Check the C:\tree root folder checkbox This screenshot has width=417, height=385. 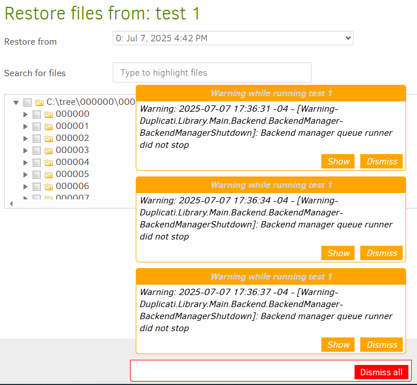(27, 103)
